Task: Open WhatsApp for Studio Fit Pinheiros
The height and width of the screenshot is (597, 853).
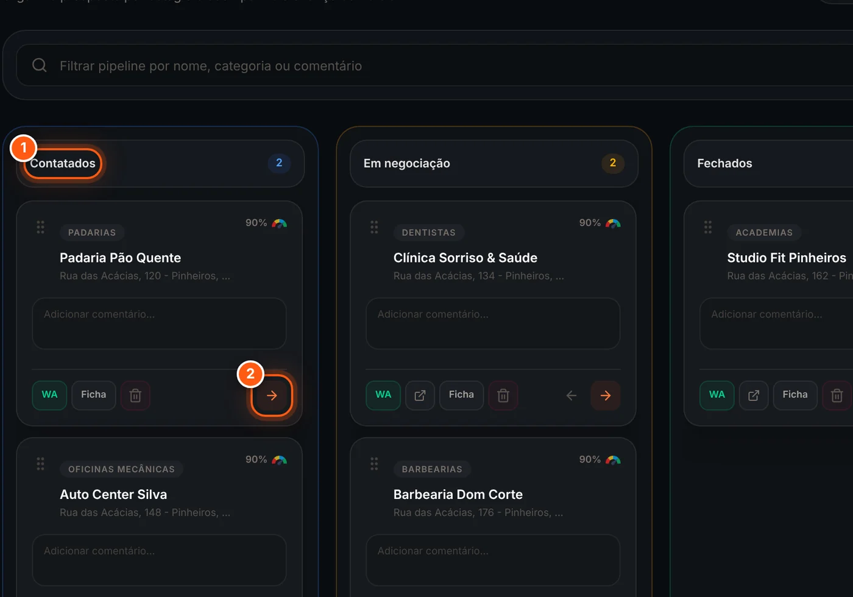Action: click(x=717, y=395)
